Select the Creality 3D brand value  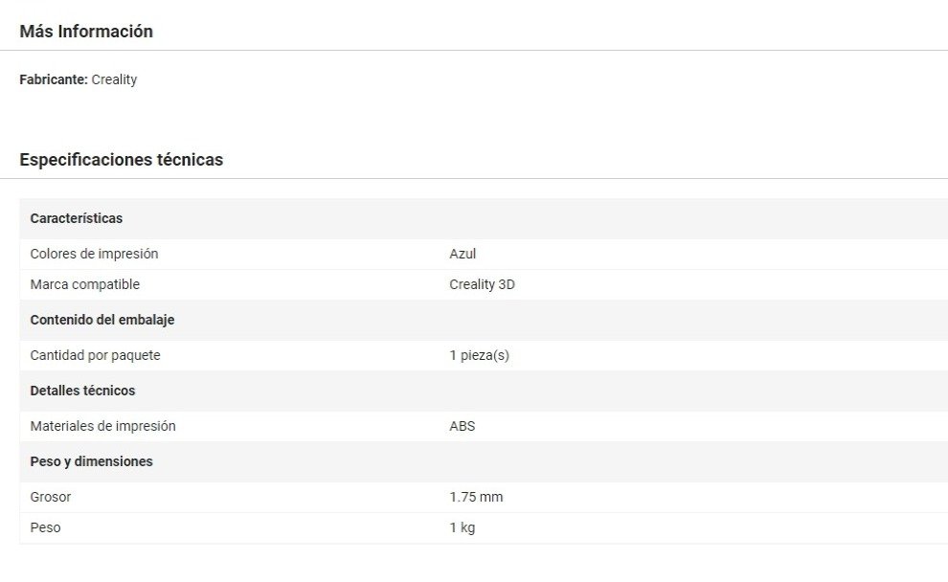[482, 284]
